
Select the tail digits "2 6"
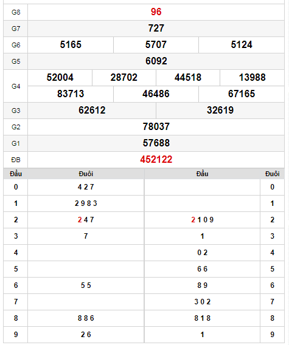pos(86,335)
